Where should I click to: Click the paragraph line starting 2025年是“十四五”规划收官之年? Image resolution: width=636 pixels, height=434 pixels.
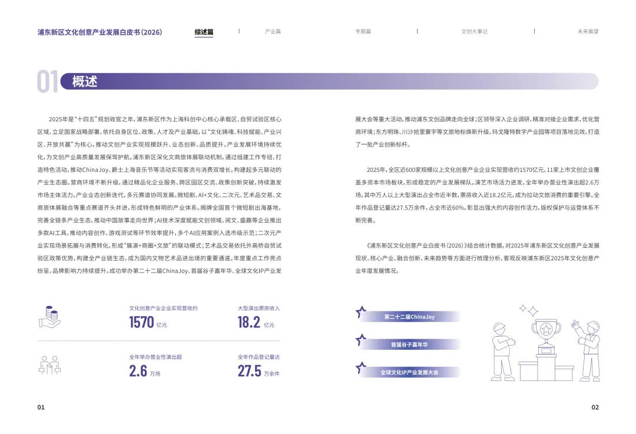[x=165, y=120]
